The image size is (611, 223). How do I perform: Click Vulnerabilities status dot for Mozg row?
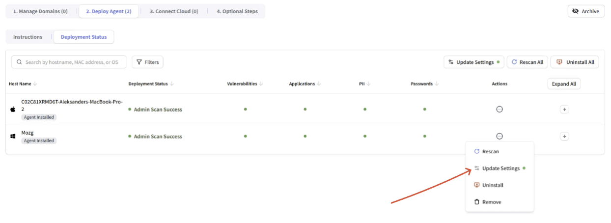tap(246, 136)
